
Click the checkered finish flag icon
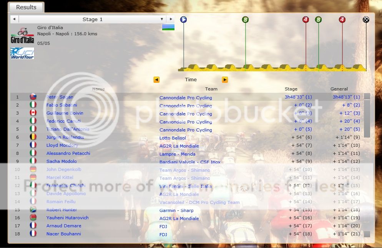click(366, 20)
